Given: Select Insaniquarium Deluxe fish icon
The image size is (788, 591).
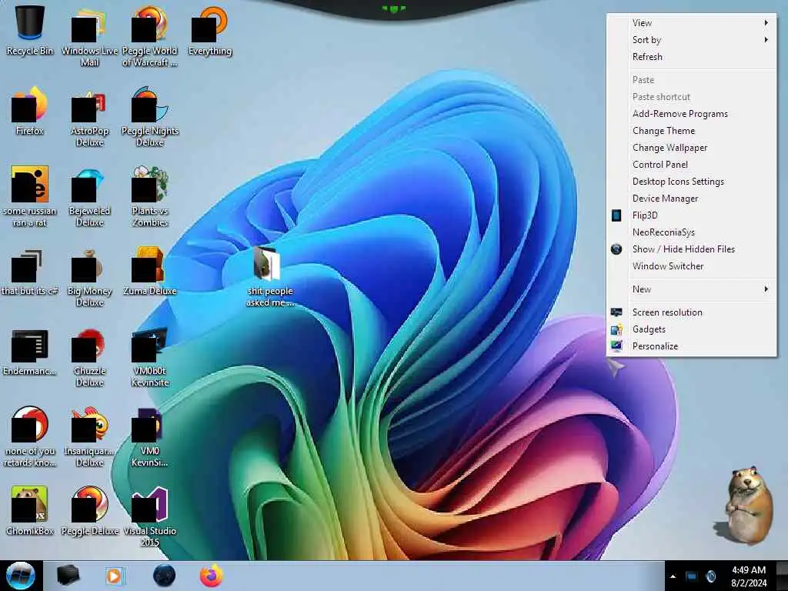Looking at the screenshot, I should (89, 436).
